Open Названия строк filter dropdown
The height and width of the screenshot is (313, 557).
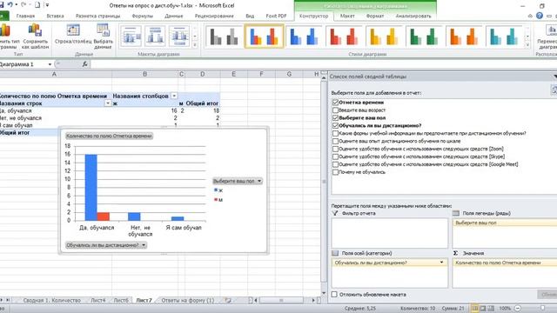(x=108, y=103)
